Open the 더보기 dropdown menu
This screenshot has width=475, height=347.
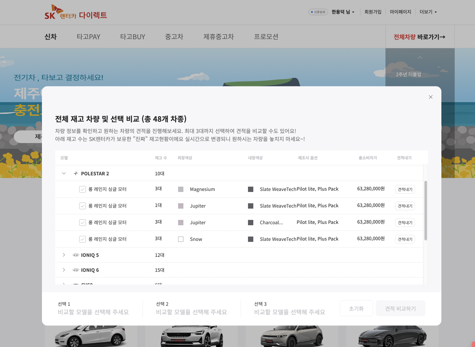point(428,12)
